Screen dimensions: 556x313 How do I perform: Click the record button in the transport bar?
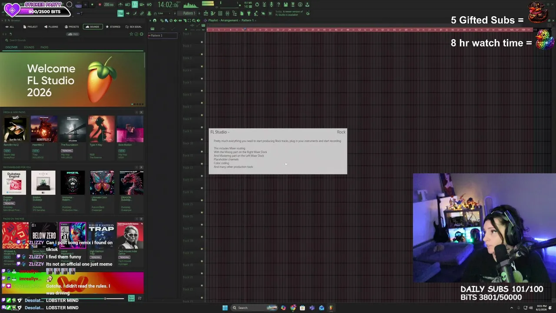(99, 5)
